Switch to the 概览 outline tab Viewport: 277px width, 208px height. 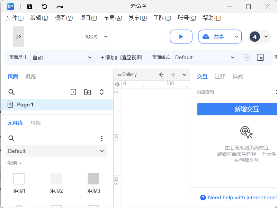30,76
